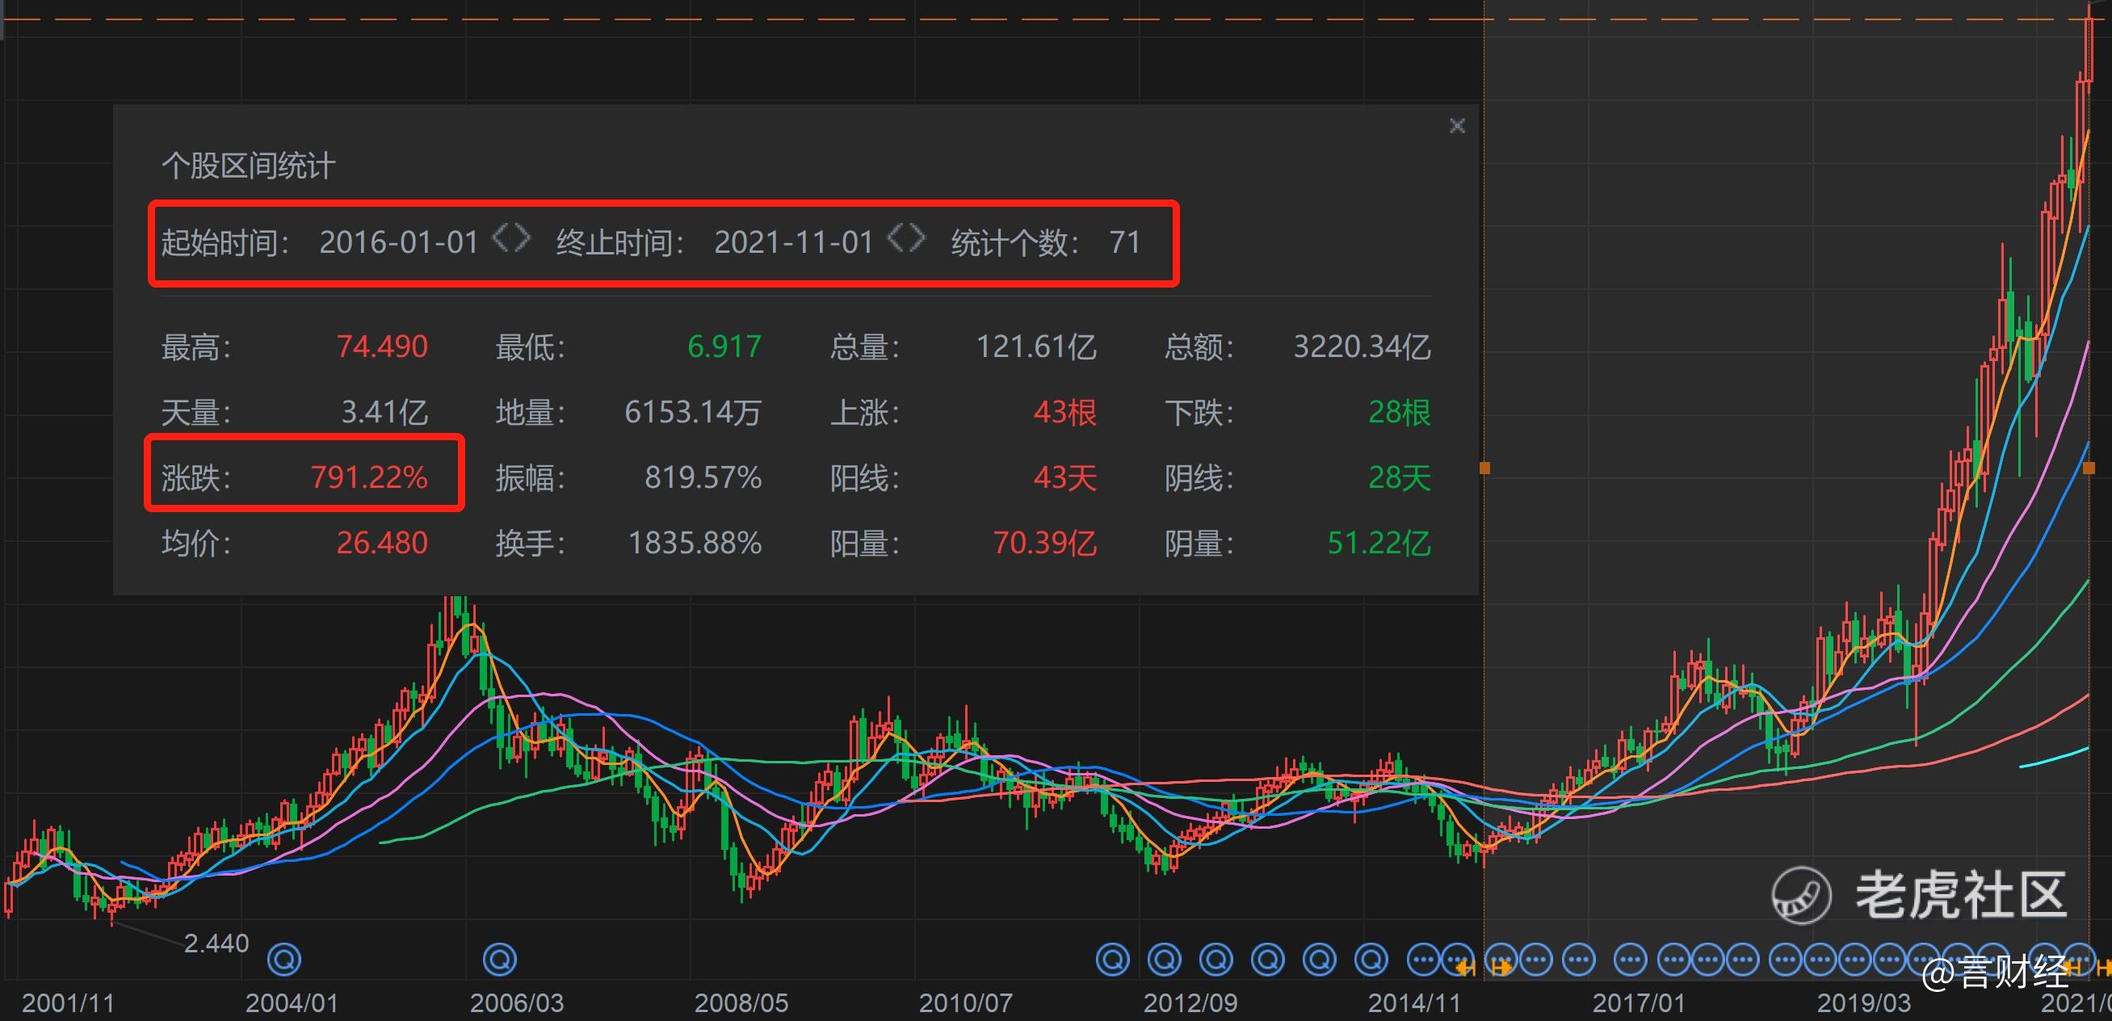Open the Q marker above the 2004/01 label
Viewport: 2112px width, 1021px height.
pos(284,959)
